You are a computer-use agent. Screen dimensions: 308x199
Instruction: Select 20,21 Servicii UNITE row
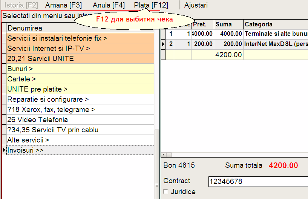click(x=80, y=58)
